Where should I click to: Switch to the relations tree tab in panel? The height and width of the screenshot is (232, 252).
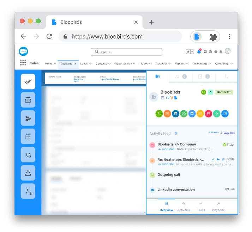click(x=227, y=77)
